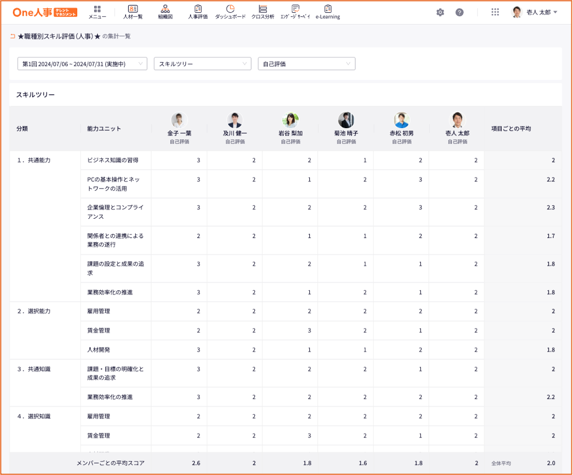Click 雇用管理 under 2．選択能力
This screenshot has height=475, width=573.
(98, 311)
